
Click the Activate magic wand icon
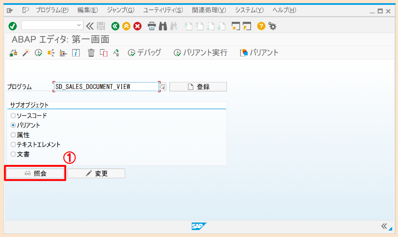(x=26, y=53)
